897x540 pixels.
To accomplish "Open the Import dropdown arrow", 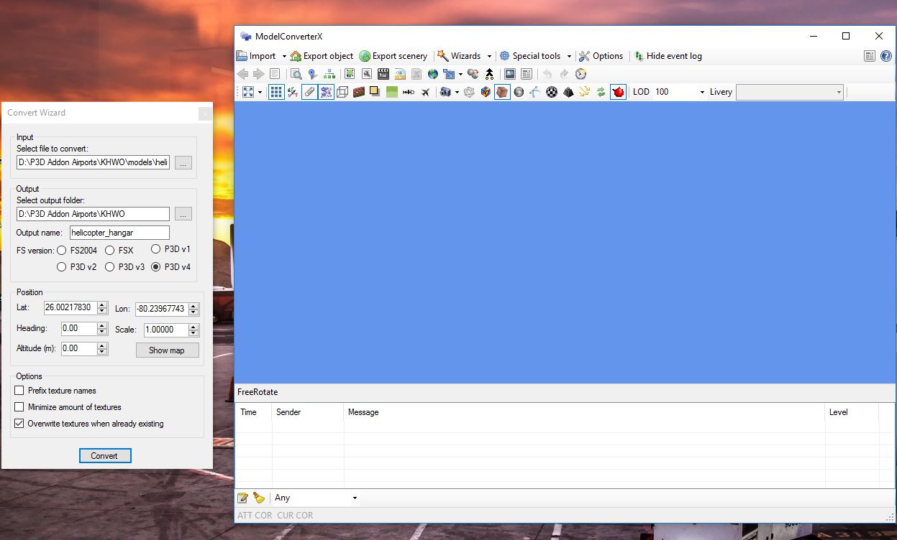I will 284,56.
